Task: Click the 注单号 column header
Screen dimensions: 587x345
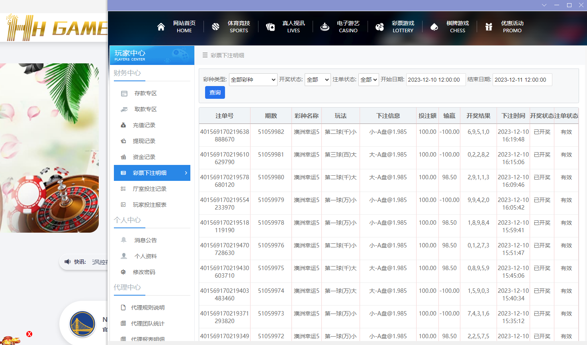Action: click(x=225, y=116)
